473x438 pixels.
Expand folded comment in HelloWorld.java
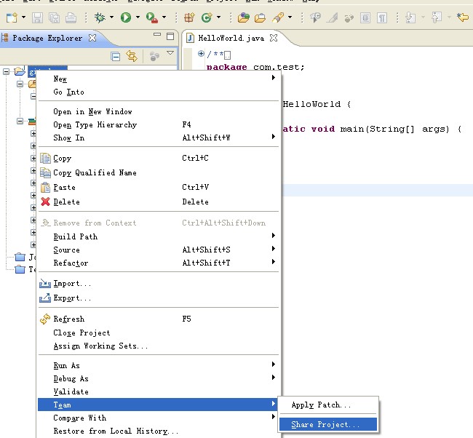click(x=201, y=54)
